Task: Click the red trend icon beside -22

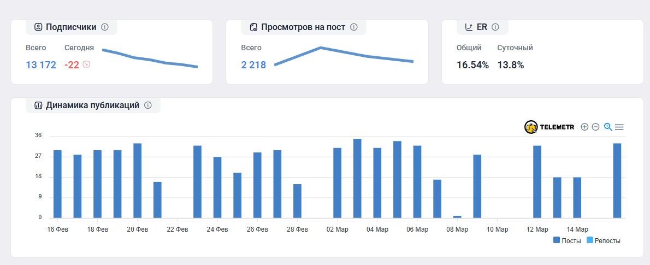Action: tap(86, 64)
